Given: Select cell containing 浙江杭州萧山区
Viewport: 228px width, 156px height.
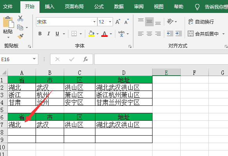Looking at the screenshot, I should 124,94.
